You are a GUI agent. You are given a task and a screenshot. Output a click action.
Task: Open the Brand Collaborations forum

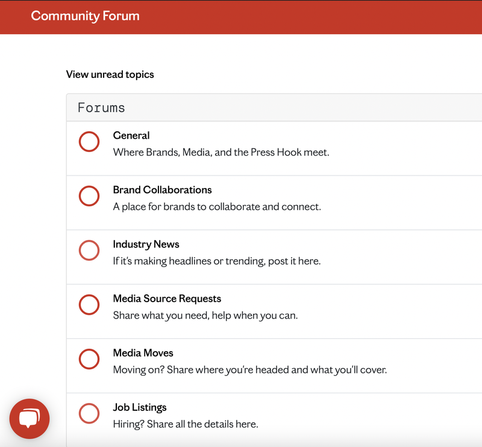[162, 190]
